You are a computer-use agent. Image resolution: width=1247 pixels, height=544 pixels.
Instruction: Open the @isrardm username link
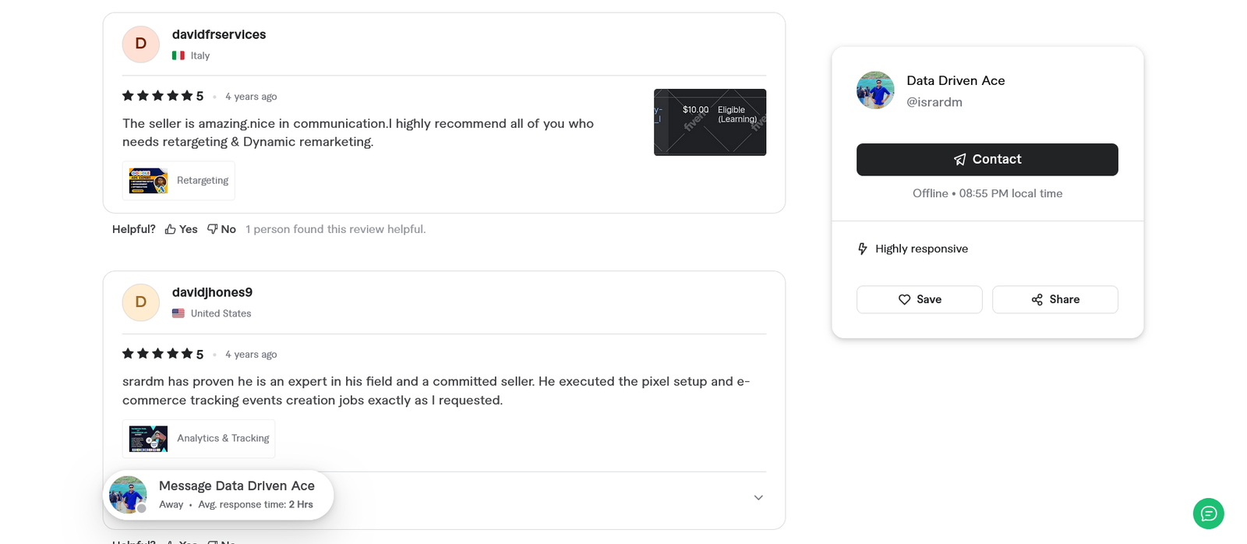[x=934, y=101]
